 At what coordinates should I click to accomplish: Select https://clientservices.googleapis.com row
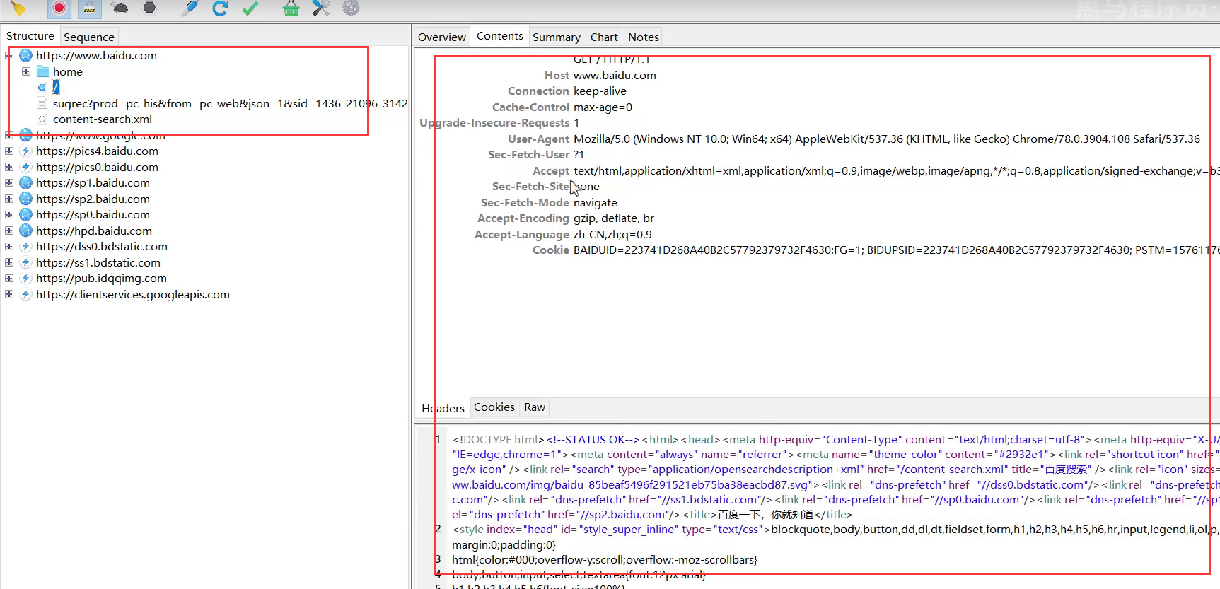tap(133, 294)
